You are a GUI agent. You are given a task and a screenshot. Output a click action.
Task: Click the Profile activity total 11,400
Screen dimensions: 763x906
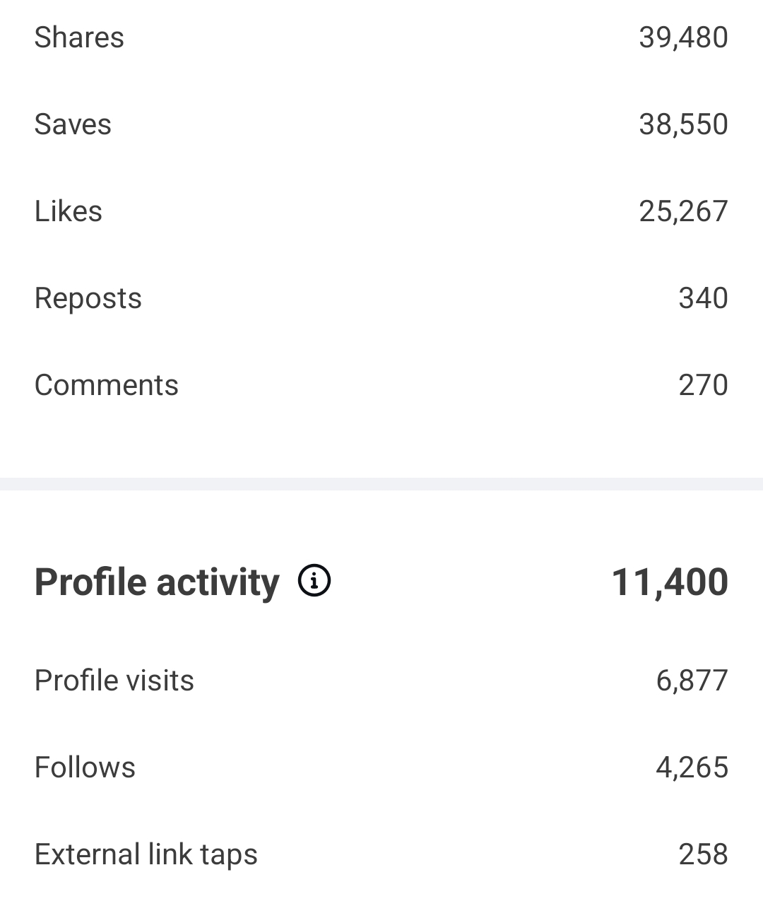click(x=669, y=582)
